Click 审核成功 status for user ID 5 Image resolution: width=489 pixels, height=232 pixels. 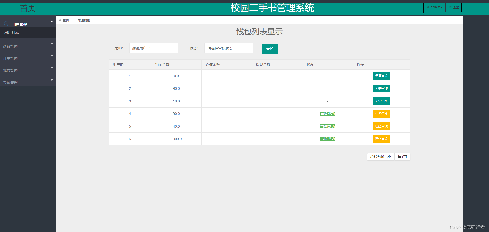point(328,126)
